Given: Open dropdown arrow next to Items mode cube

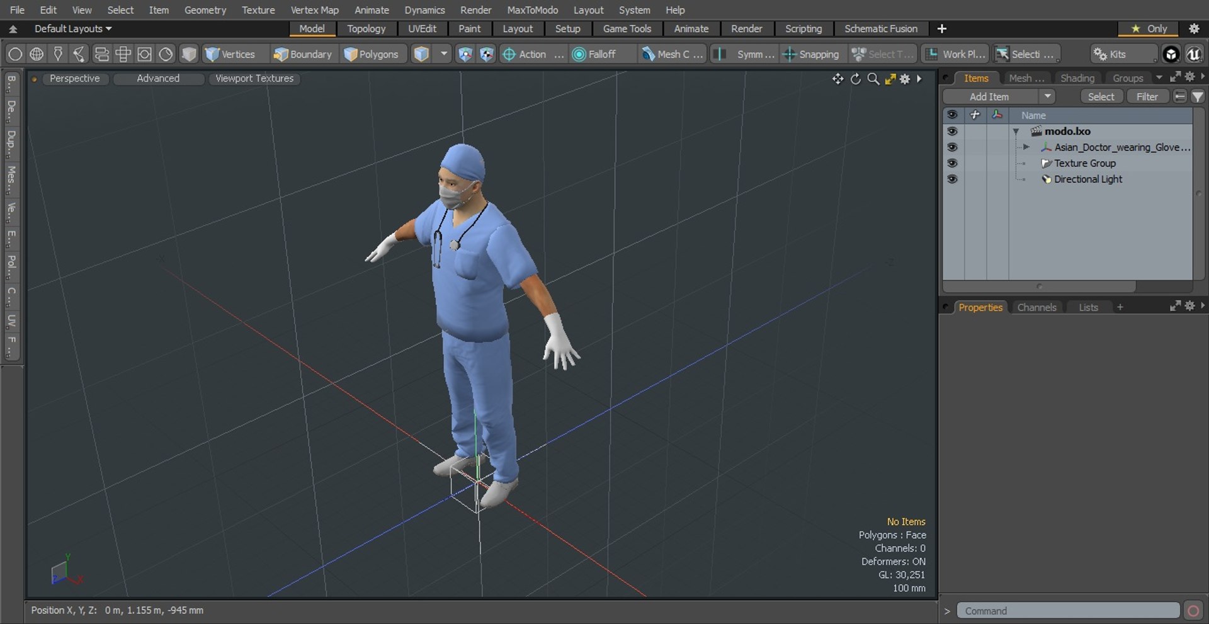Looking at the screenshot, I should [444, 54].
